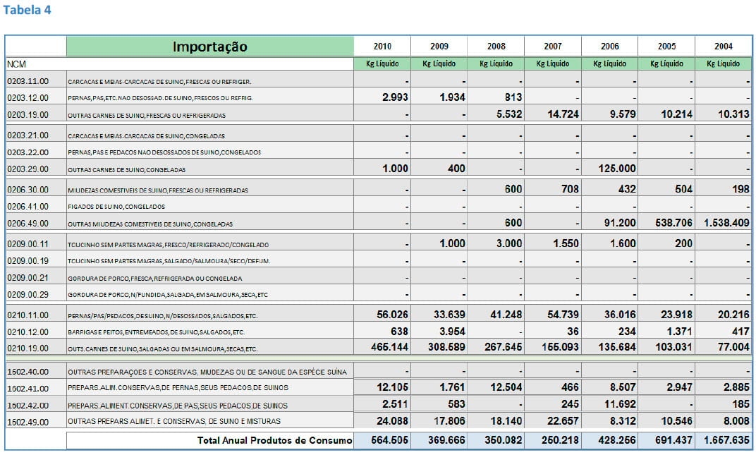Viewport: 756px width, 455px height.
Task: Click the Tabela 4 heading
Action: pos(27,10)
